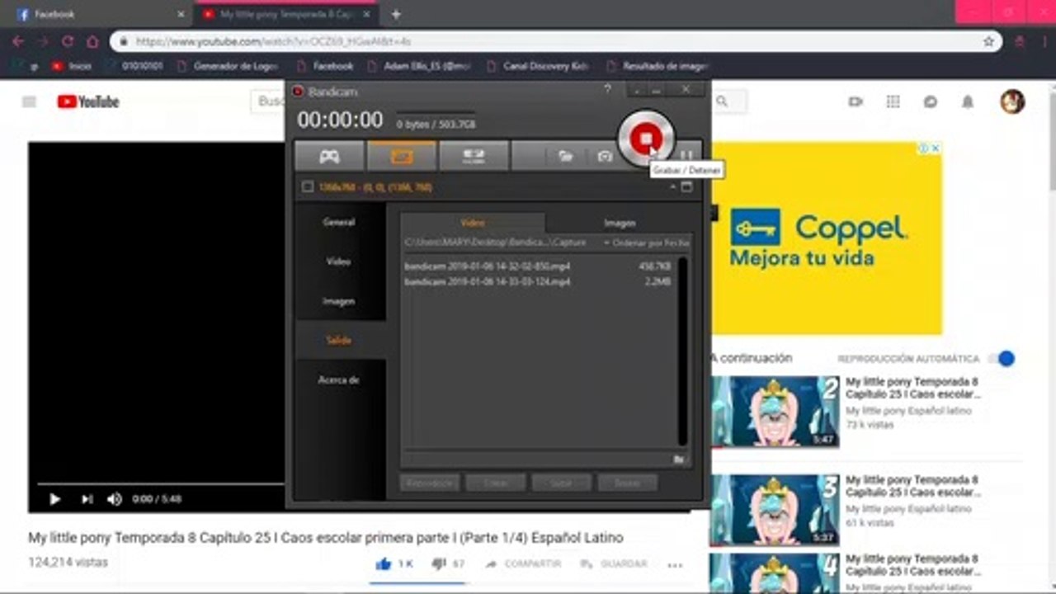Close the Facebook tab

tap(181, 14)
